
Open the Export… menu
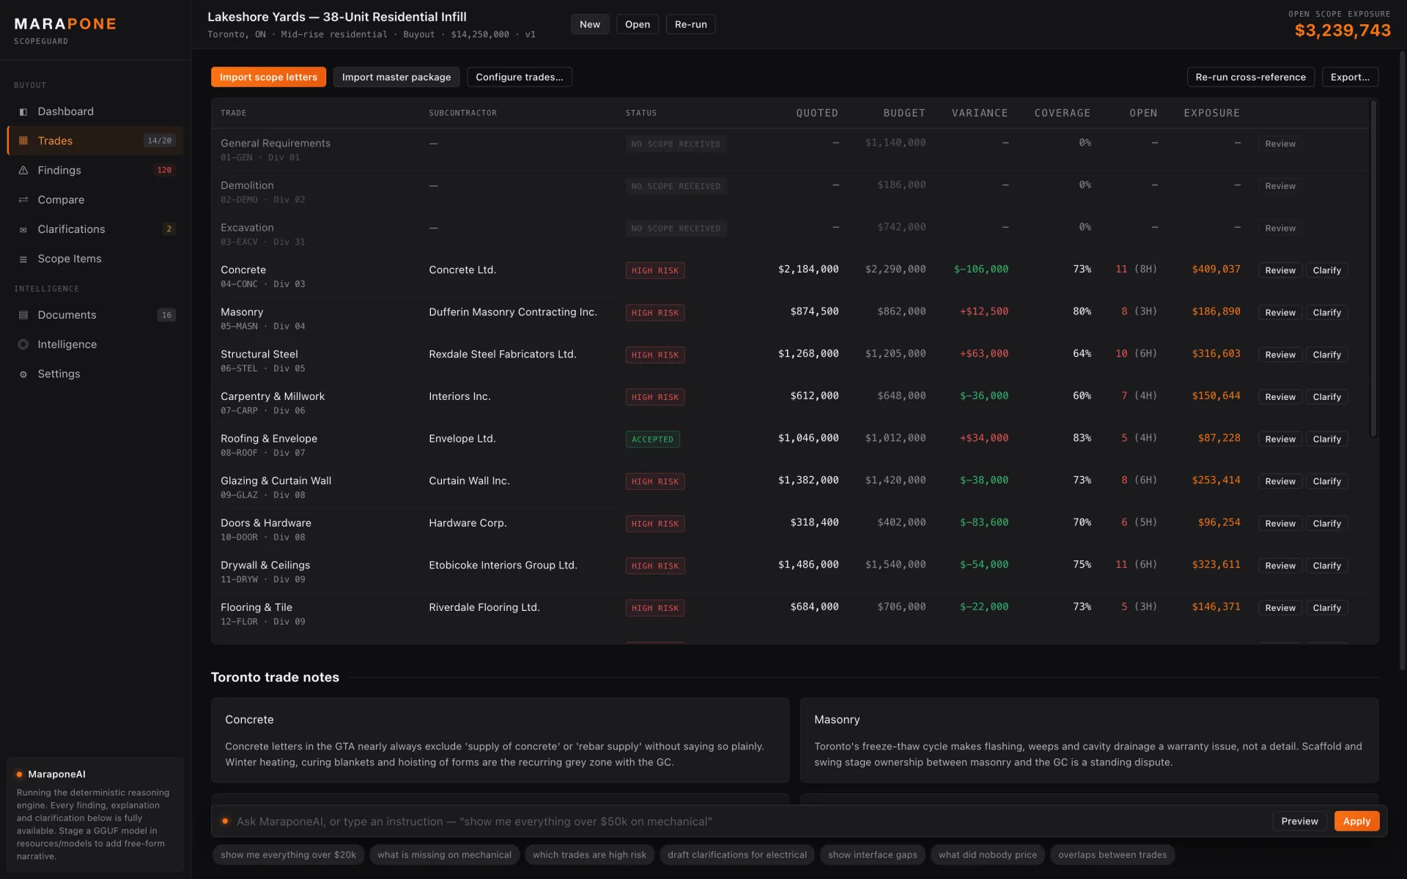pyautogui.click(x=1350, y=77)
